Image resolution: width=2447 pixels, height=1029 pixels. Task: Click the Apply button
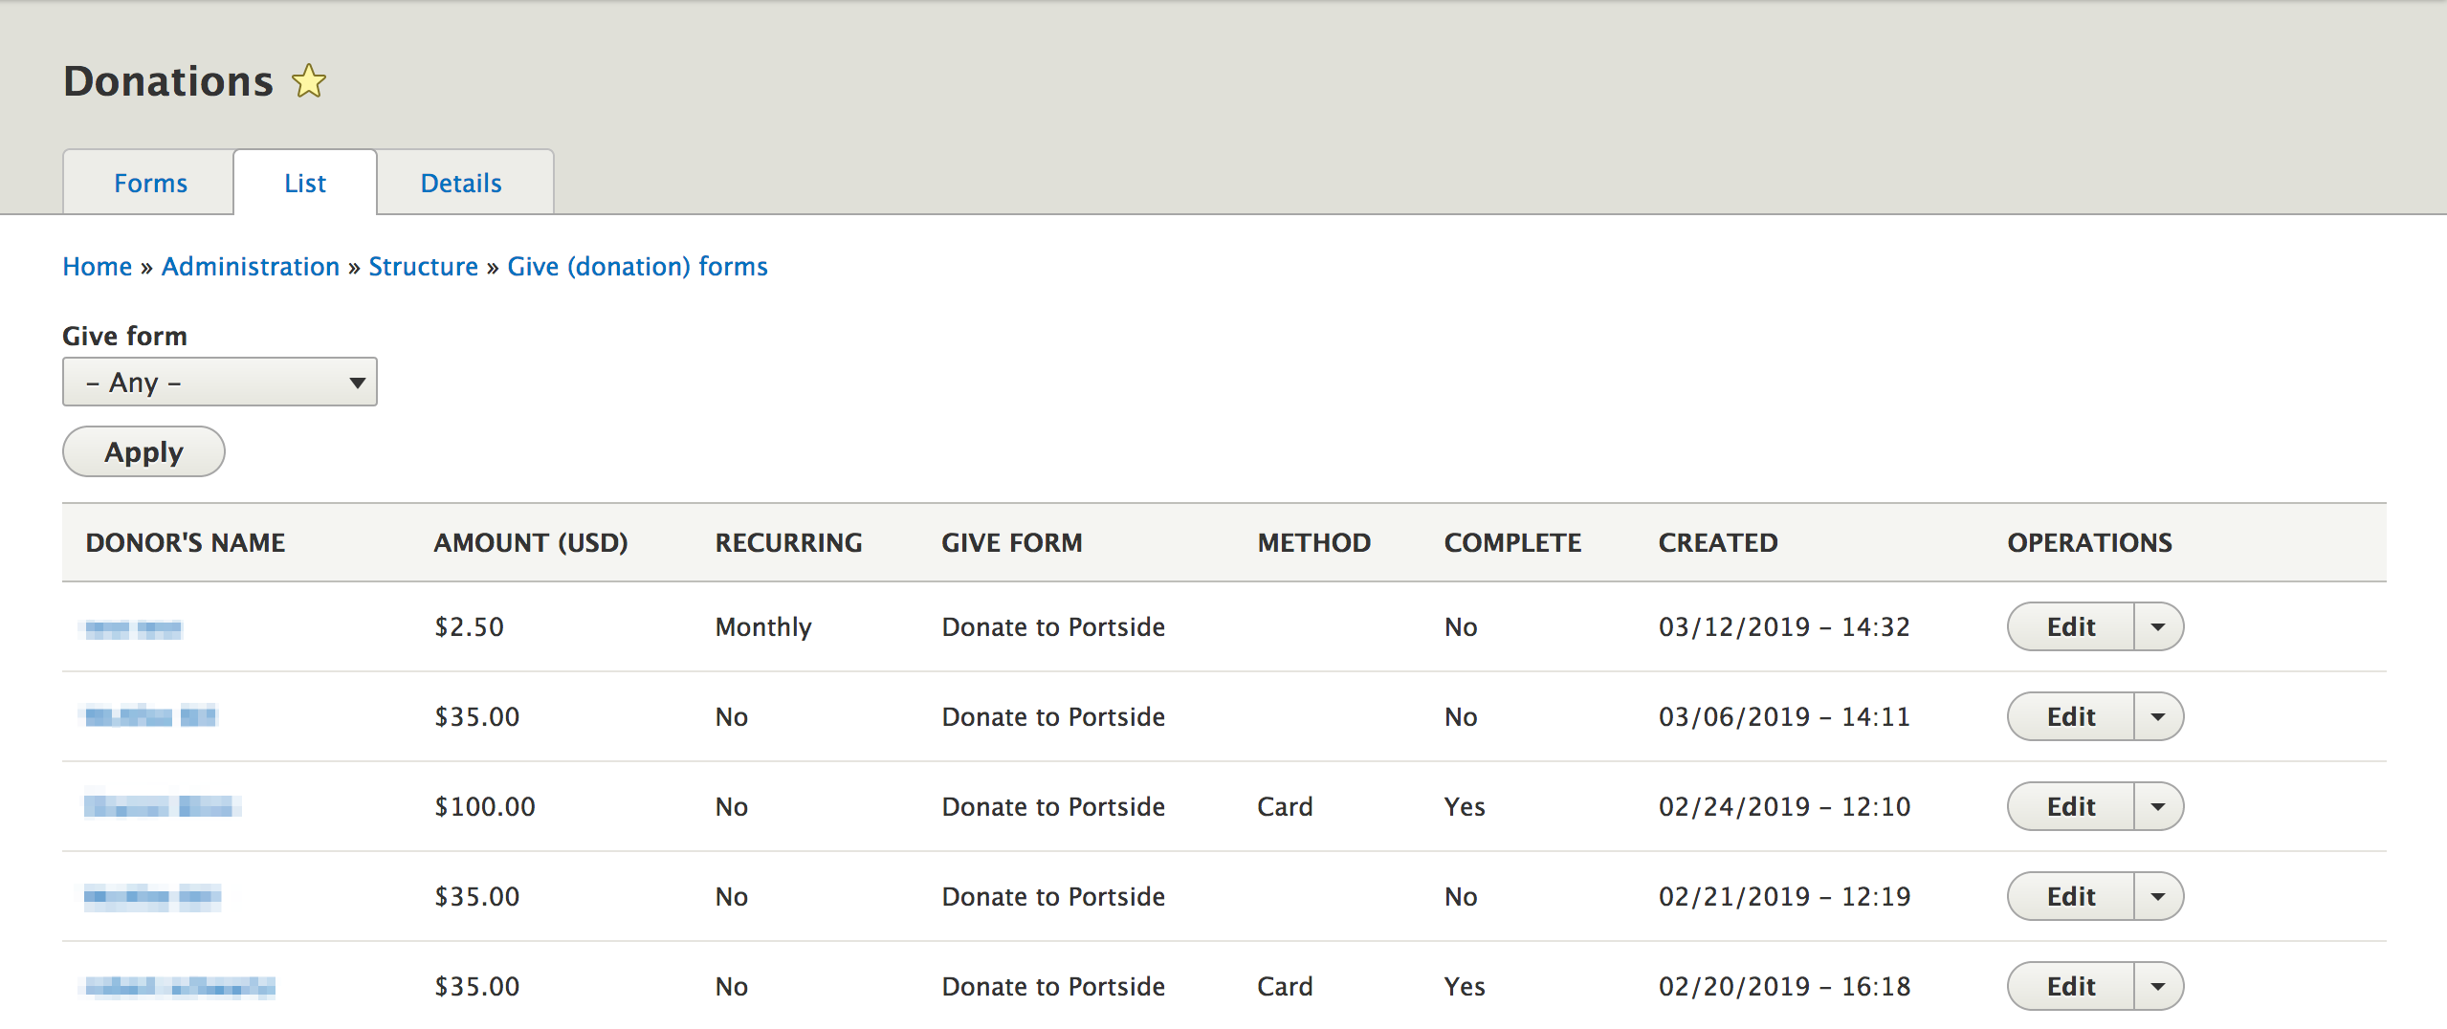coord(143,450)
